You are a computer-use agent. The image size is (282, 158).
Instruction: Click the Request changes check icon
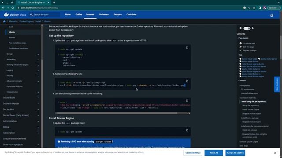click(x=241, y=50)
